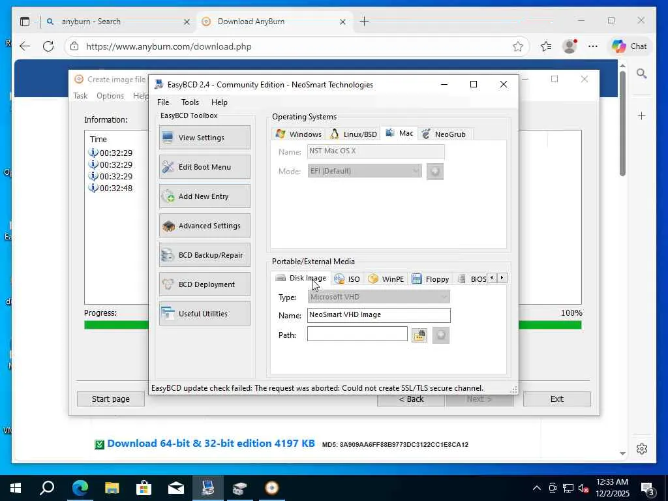The height and width of the screenshot is (501, 668).
Task: Browse for disk image path folder icon
Action: click(419, 335)
